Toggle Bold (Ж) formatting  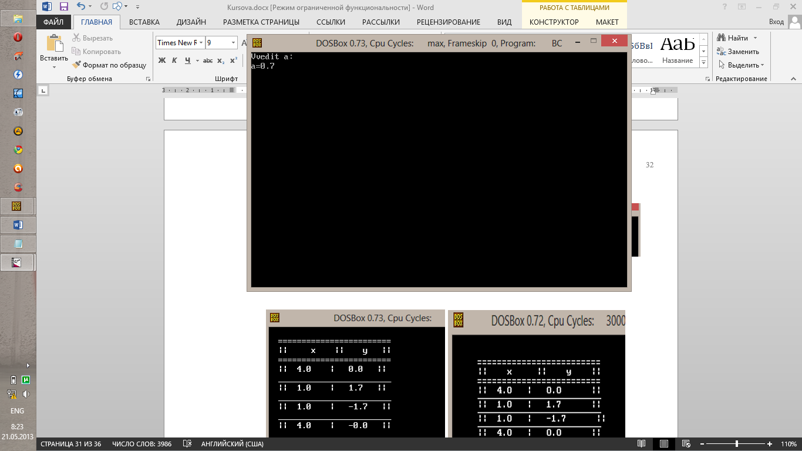162,60
